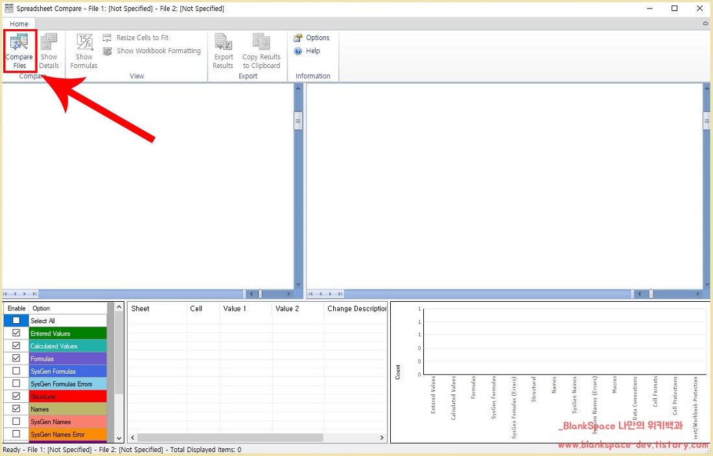This screenshot has height=456, width=713.
Task: Click the results table scroll left arrow
Action: pyautogui.click(x=132, y=437)
